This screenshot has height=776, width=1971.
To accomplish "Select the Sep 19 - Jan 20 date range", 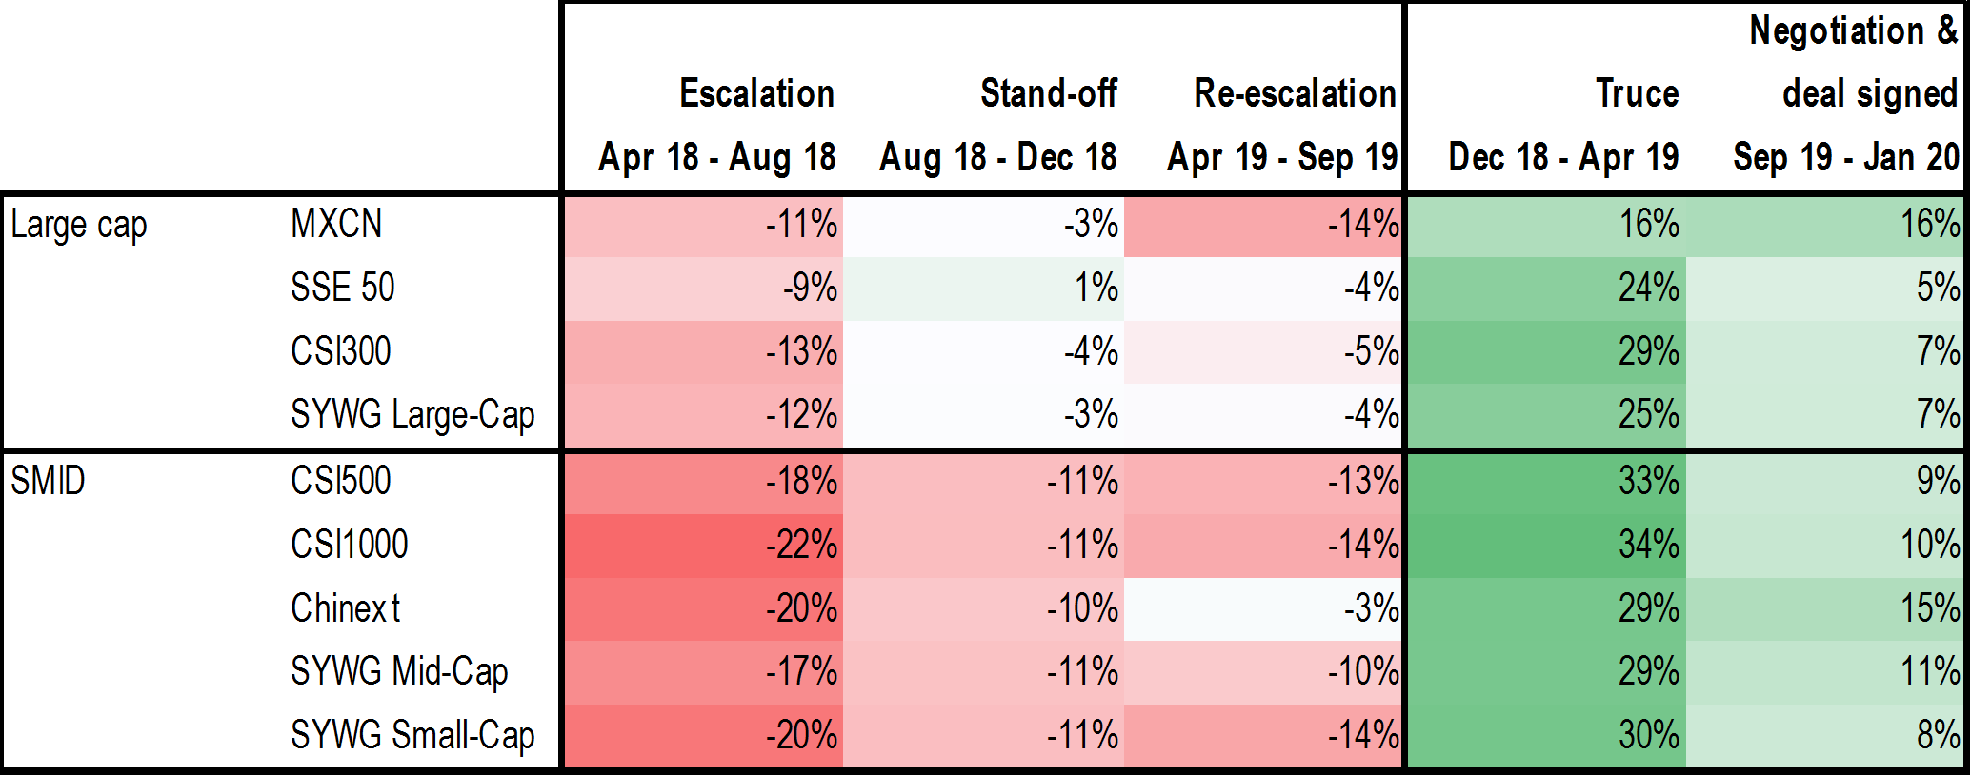I will pos(1845,157).
